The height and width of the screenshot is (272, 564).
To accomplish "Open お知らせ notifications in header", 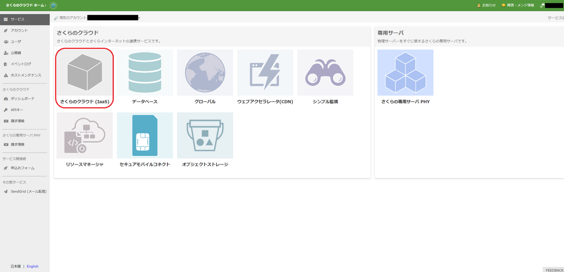I will (x=486, y=5).
